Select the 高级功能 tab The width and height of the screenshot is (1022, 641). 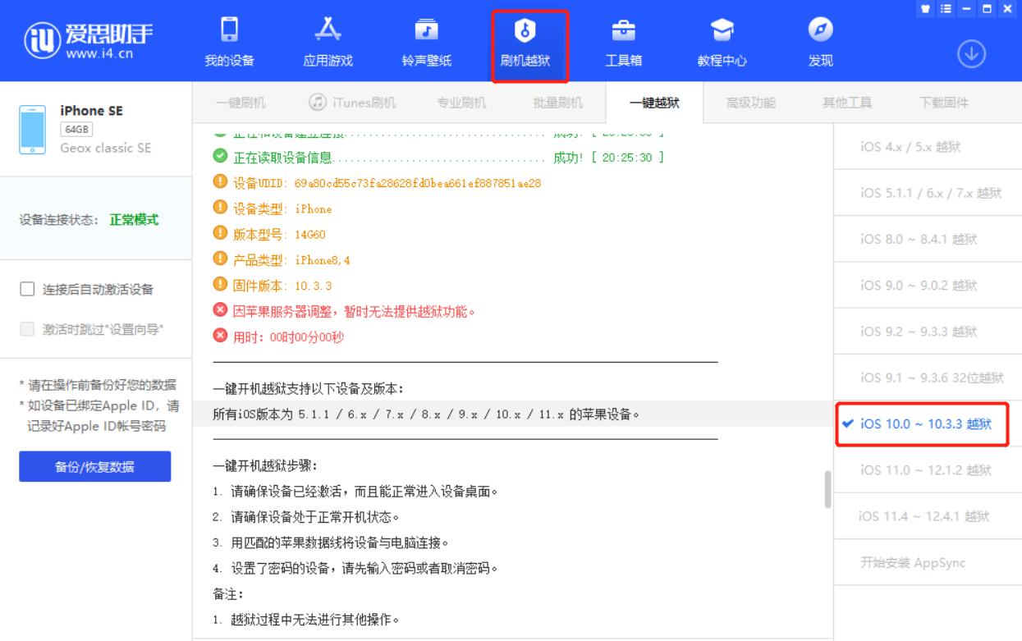[x=748, y=102]
